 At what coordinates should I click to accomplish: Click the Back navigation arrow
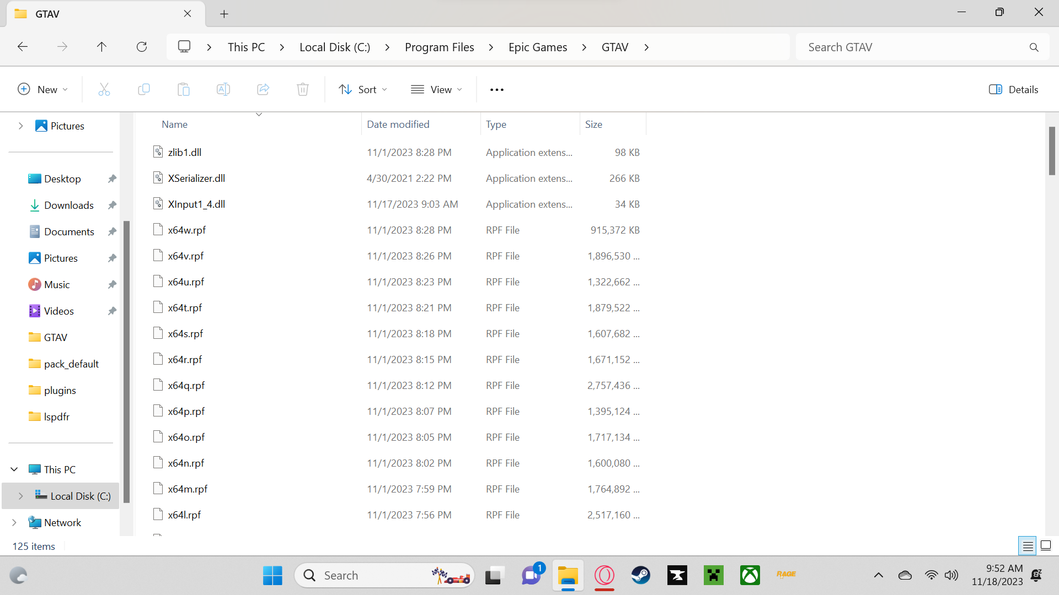click(23, 47)
